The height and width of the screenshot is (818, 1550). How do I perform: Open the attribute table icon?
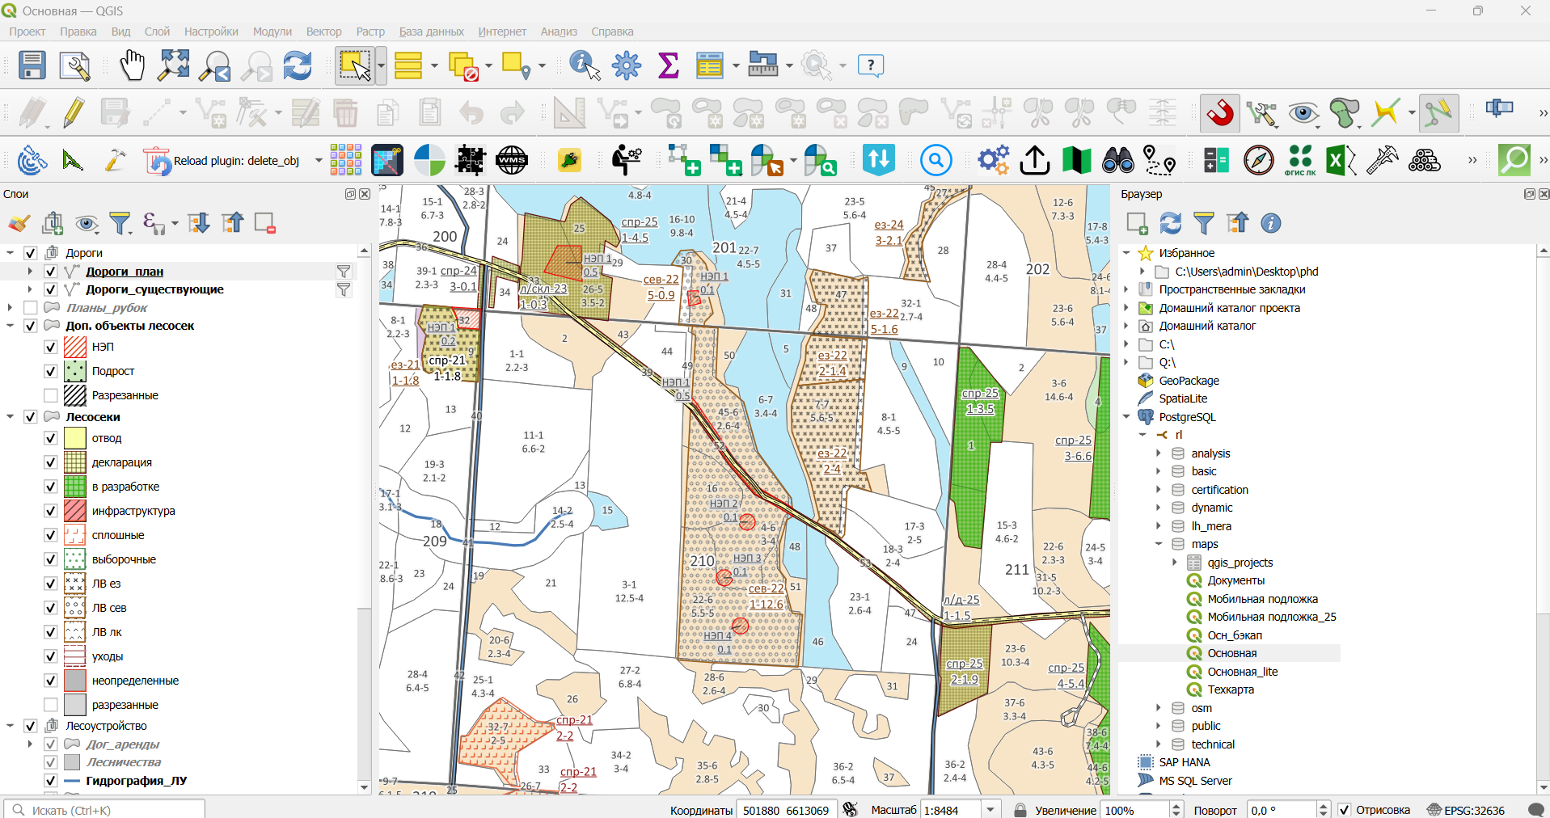[710, 65]
